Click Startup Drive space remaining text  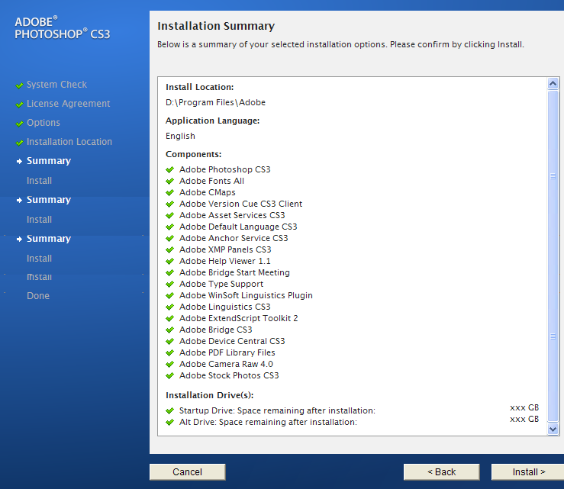(277, 410)
